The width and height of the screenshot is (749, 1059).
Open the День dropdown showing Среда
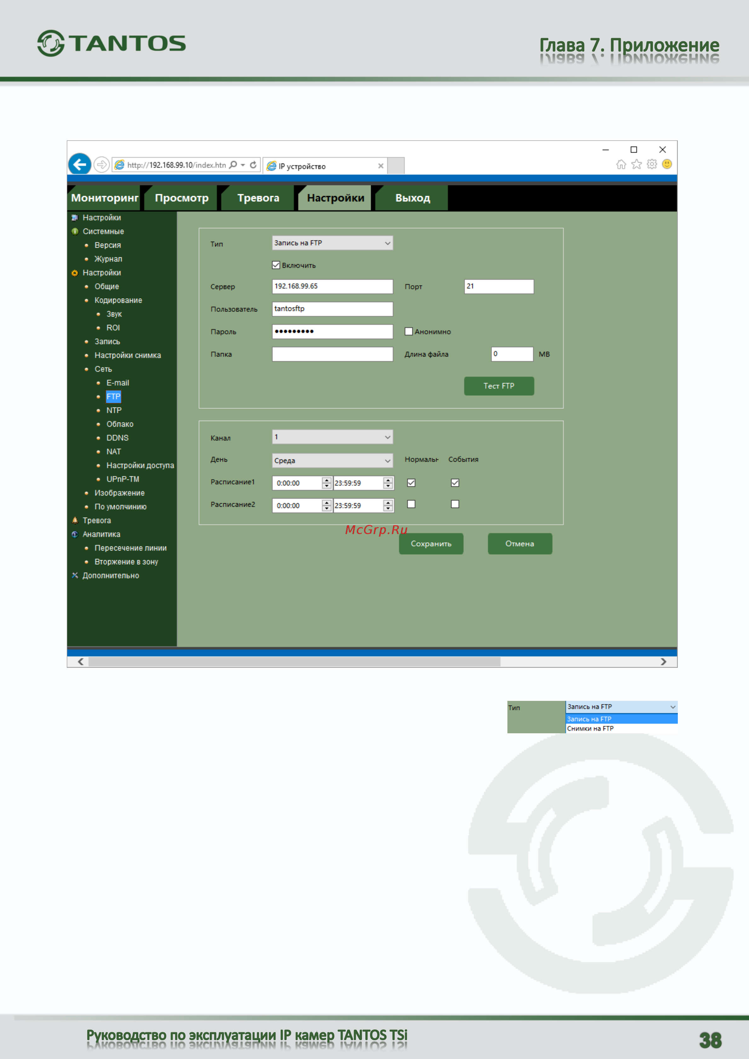(332, 460)
